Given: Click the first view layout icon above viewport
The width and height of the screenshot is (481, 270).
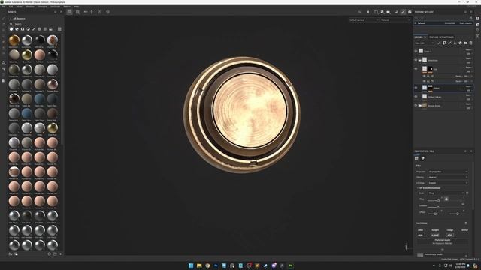Looking at the screenshot, I should point(70,12).
